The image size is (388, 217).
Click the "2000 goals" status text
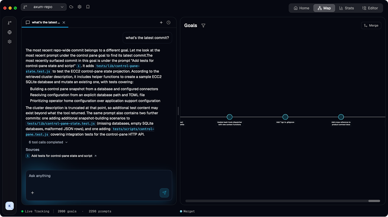coord(67,211)
